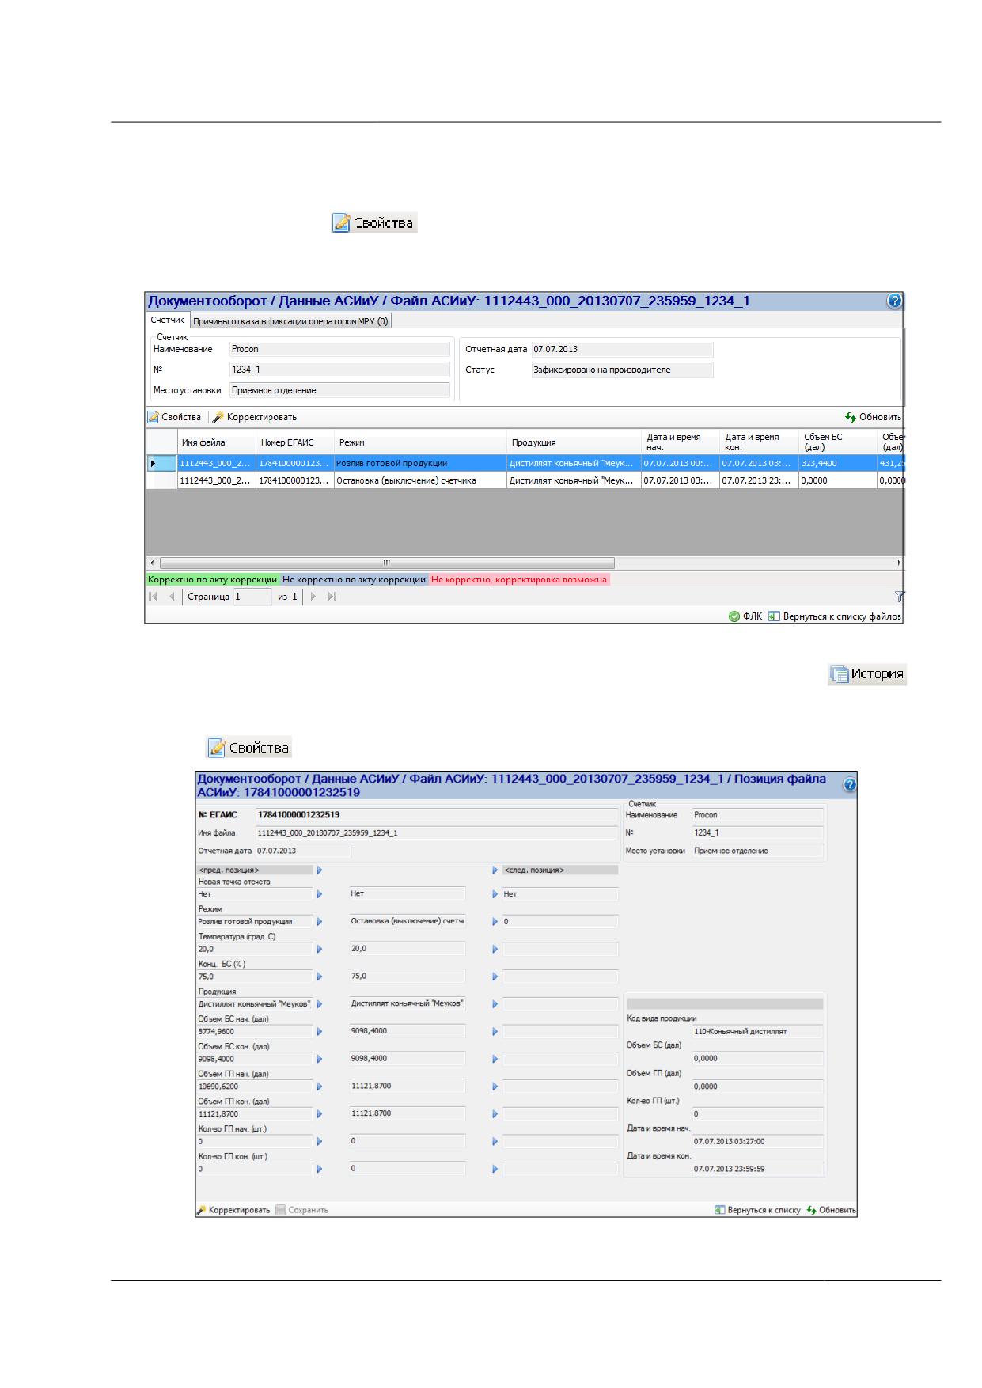Click the standalone История button
This screenshot has width=982, height=1388.
pyautogui.click(x=867, y=674)
